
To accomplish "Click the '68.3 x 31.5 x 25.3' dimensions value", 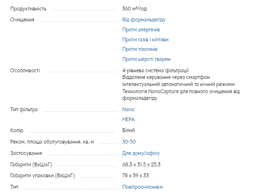I will point(141,164).
